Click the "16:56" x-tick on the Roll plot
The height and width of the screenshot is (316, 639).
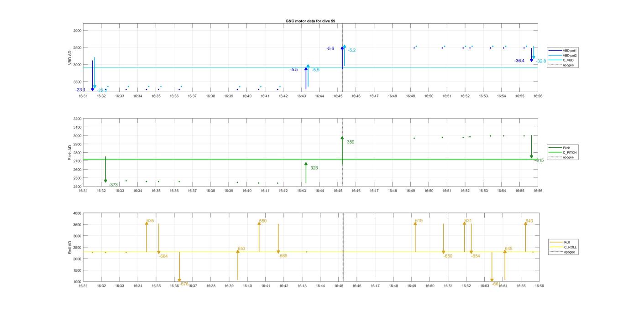539,286
